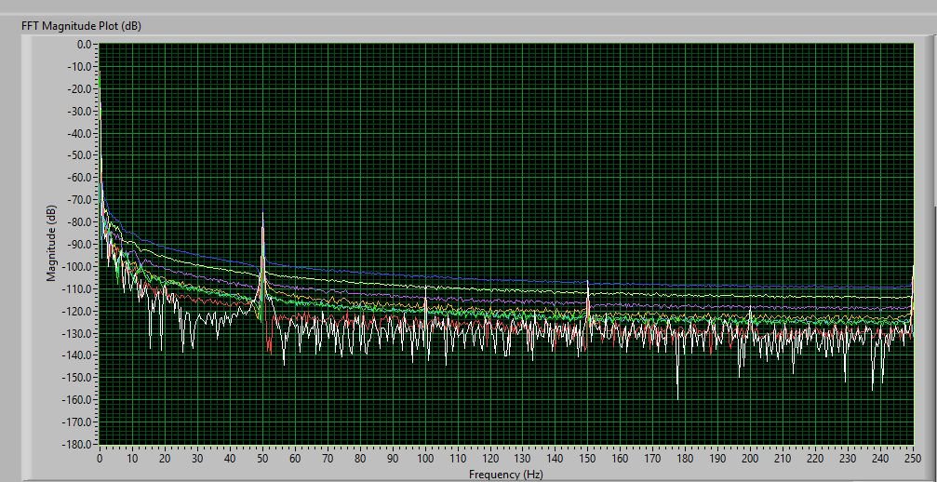Screen dimensions: 937x482
Task: Click the -40.0 Y-axis tick label
Action: click(x=81, y=133)
